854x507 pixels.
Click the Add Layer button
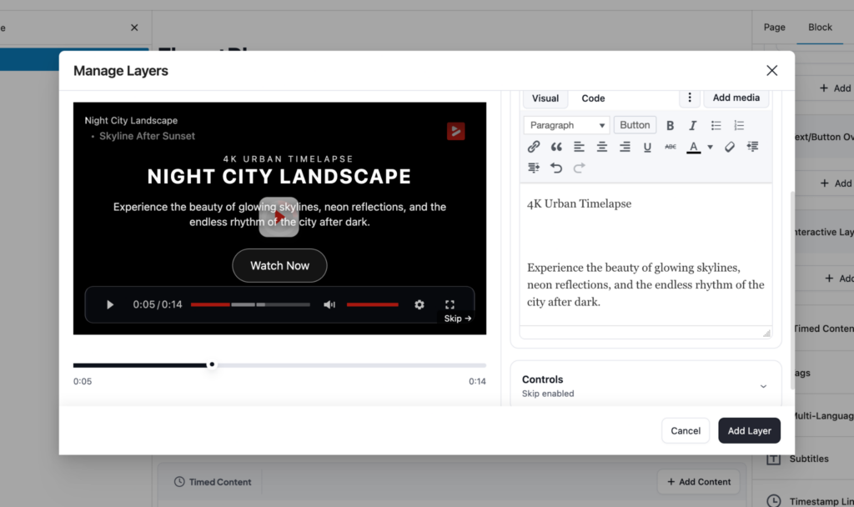(x=749, y=431)
